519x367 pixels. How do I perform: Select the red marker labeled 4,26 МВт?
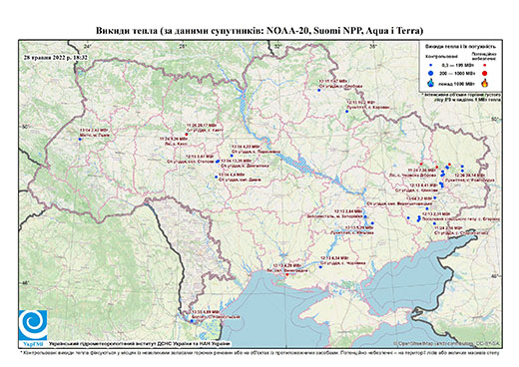287,275
